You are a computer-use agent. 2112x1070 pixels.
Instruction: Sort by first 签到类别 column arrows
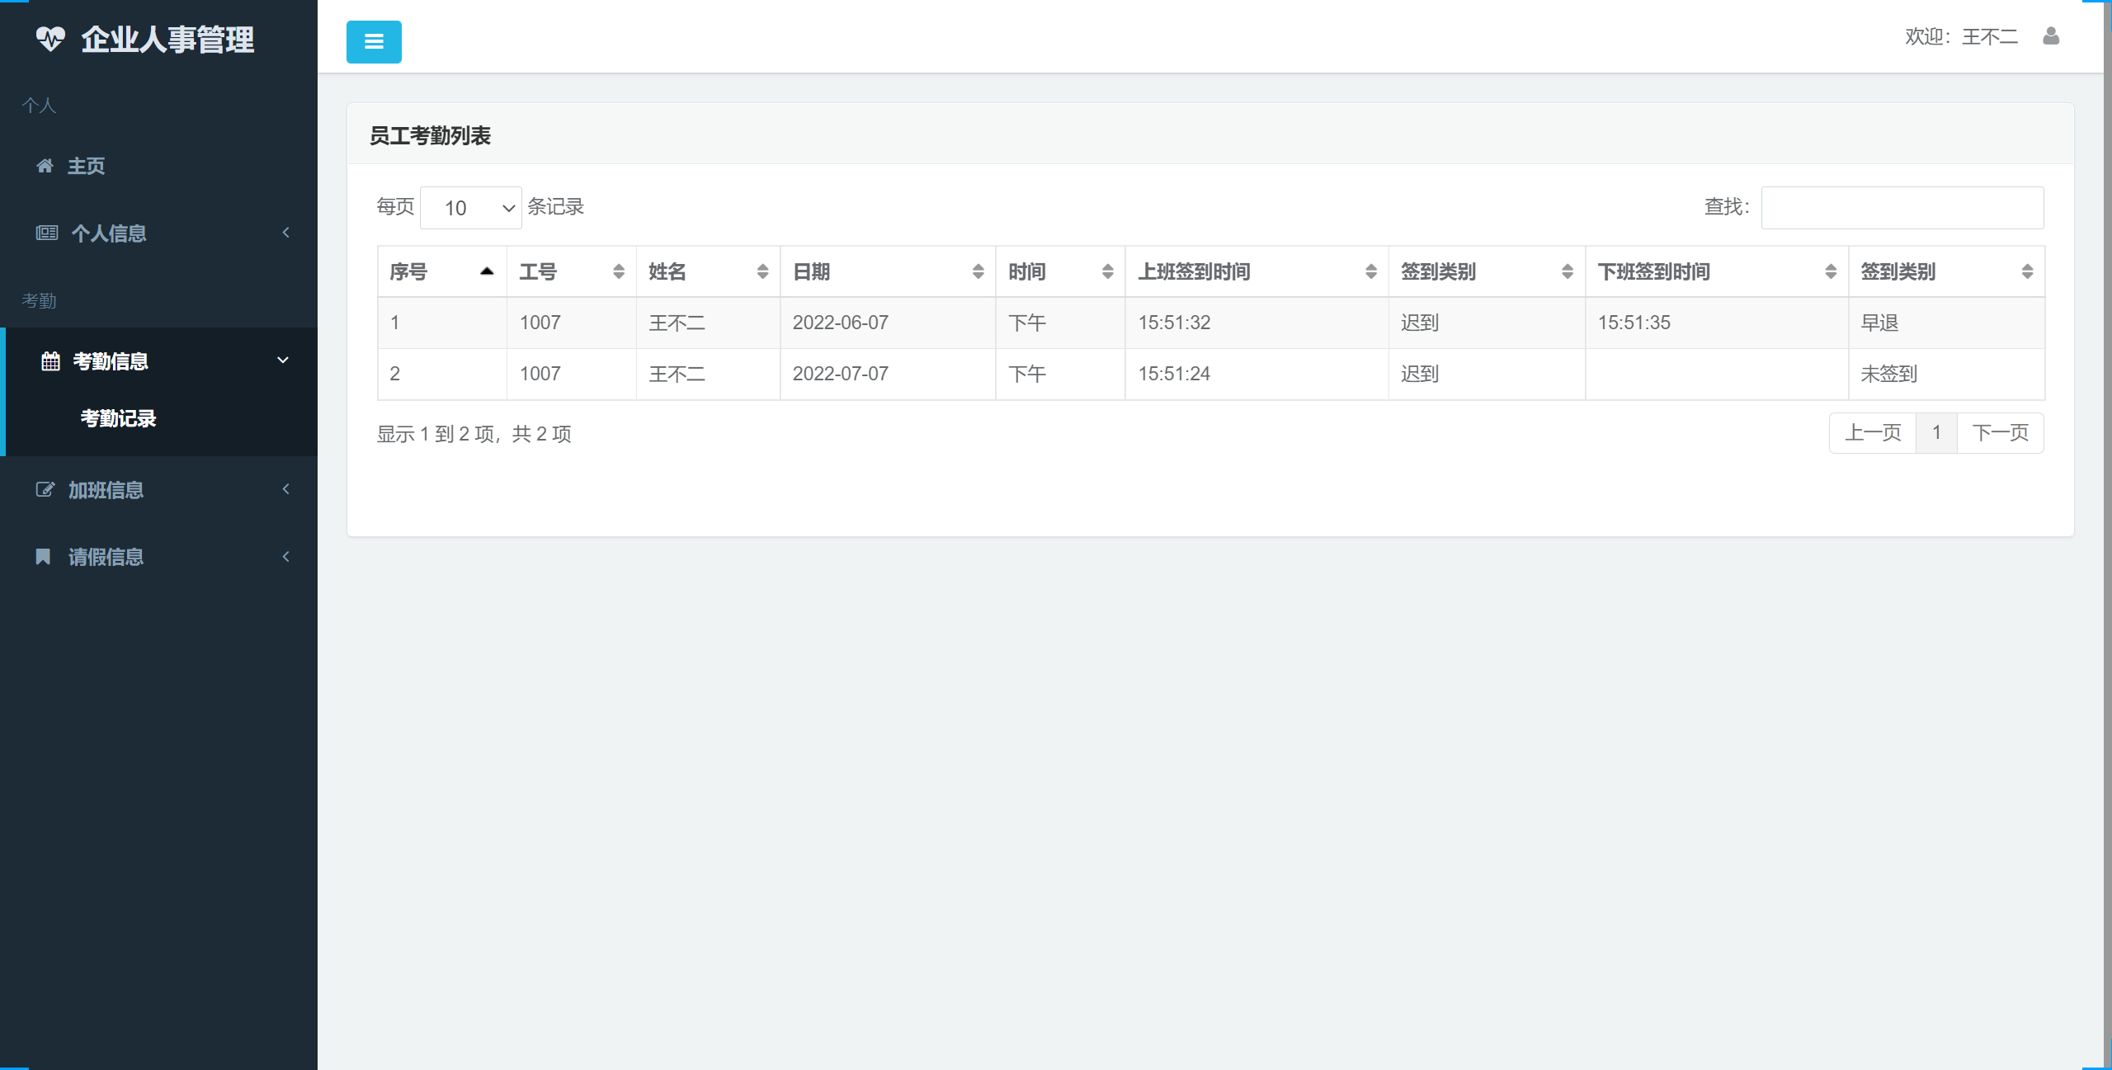point(1567,271)
